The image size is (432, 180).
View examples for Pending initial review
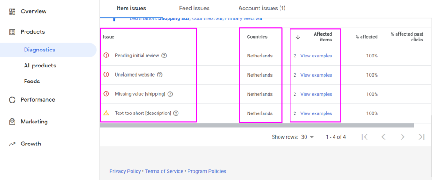tap(316, 56)
